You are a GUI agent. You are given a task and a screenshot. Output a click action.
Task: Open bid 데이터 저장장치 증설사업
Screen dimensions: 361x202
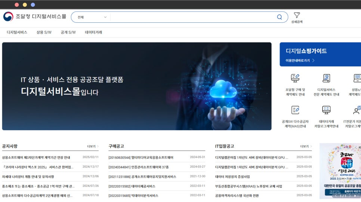point(232,177)
